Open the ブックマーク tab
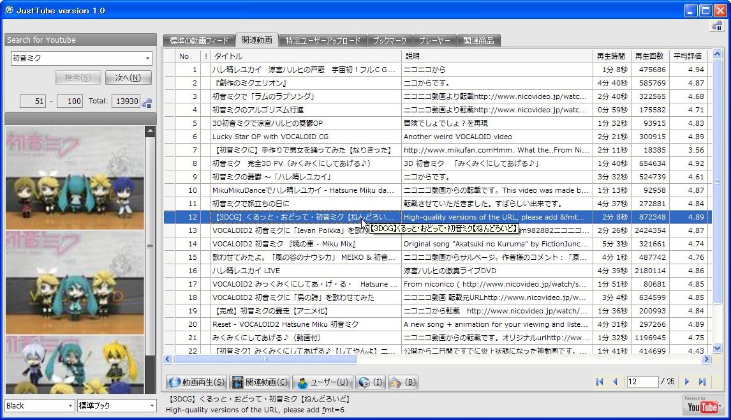The height and width of the screenshot is (420, 731). click(x=390, y=41)
